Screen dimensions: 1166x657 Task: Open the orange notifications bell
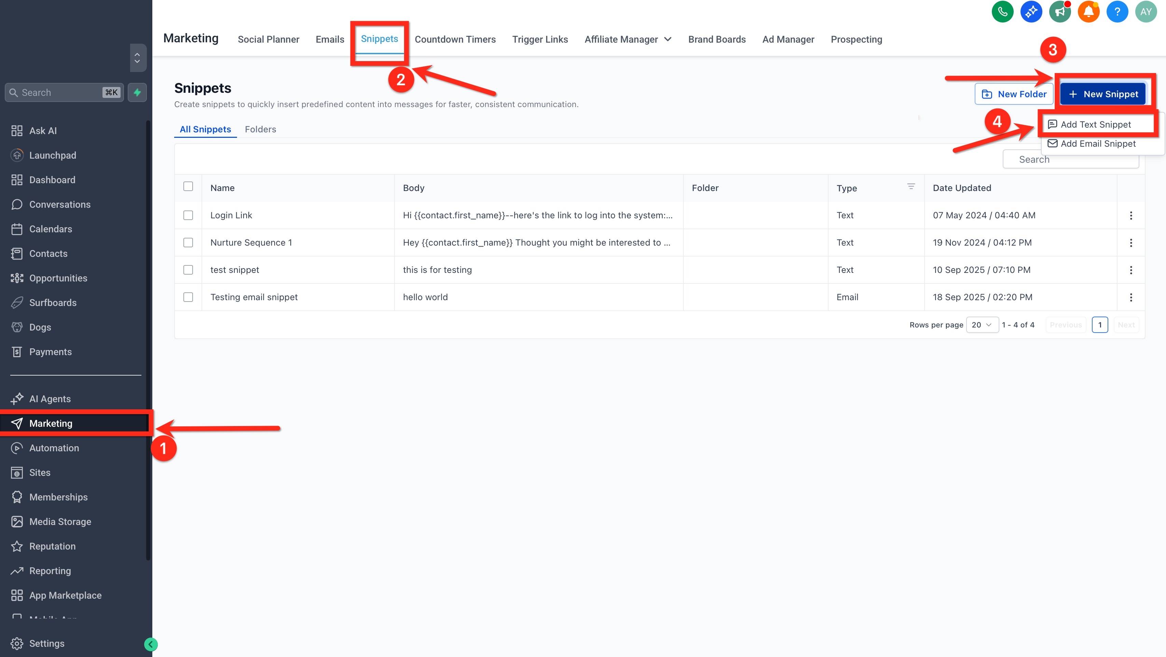[x=1088, y=12]
